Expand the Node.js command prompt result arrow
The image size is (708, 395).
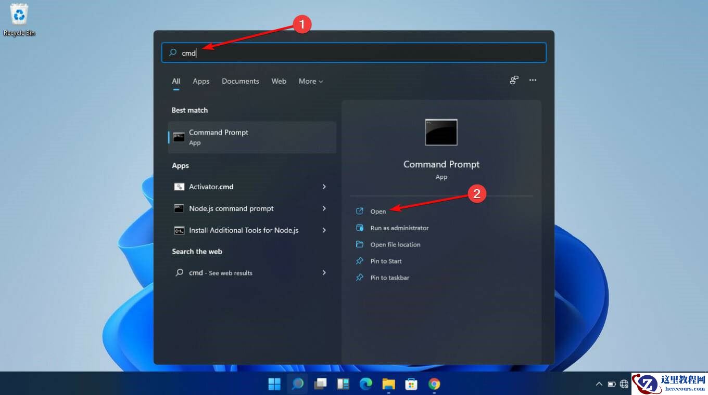tap(324, 208)
